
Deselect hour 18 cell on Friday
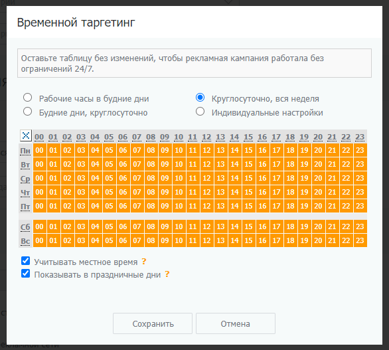pos(291,206)
